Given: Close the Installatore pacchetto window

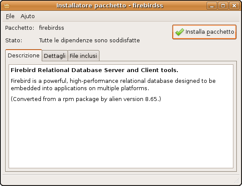Looking at the screenshot, I should tap(234, 6).
